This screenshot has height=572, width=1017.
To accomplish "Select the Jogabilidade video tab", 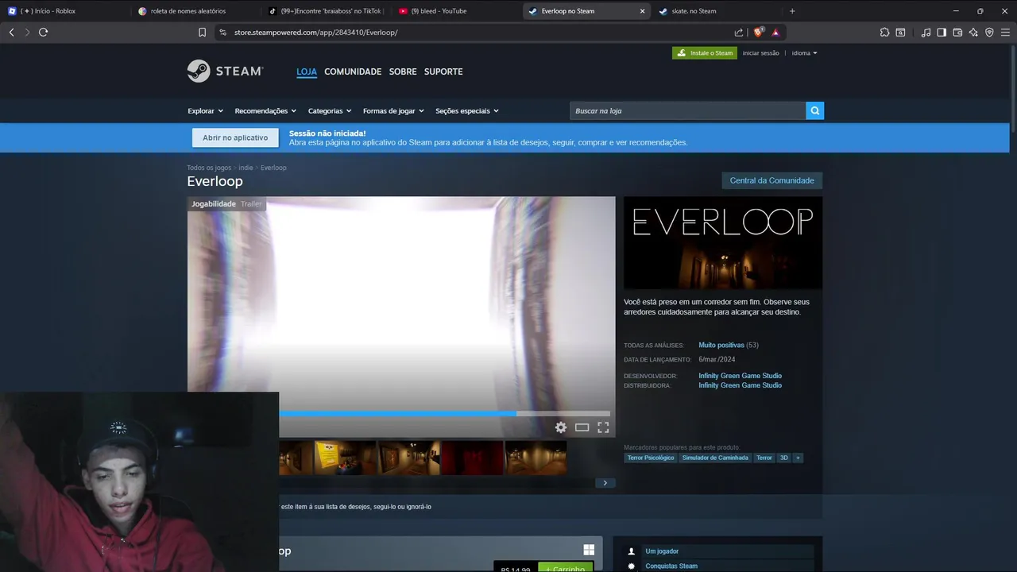I will [x=214, y=204].
